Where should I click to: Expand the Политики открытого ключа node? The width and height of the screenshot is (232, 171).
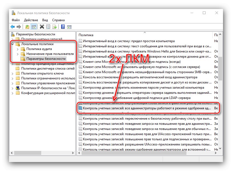point(13,73)
